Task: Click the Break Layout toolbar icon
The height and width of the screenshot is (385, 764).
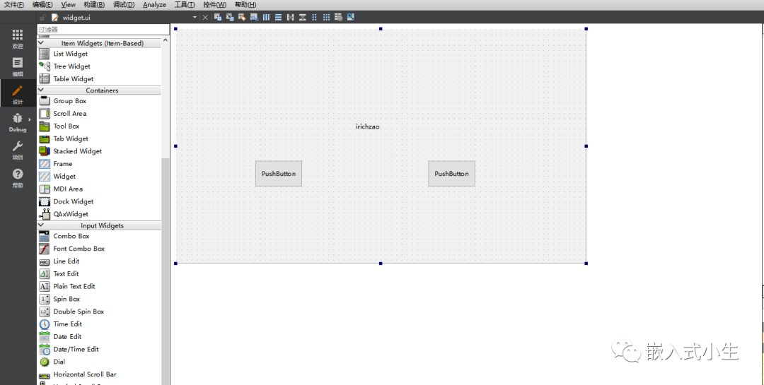Action: (338, 17)
